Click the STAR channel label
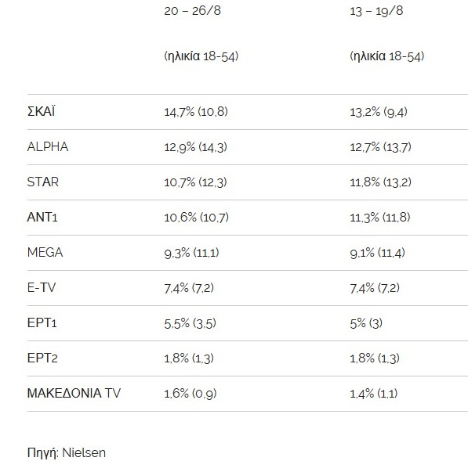Viewport: 468px width, 461px height. [42, 182]
